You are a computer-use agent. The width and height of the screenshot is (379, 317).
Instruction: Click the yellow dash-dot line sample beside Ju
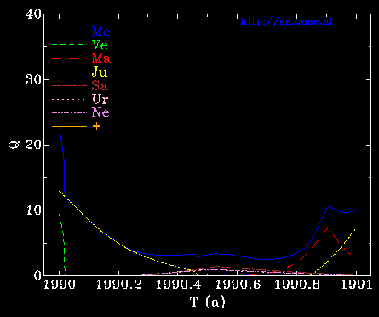coord(69,72)
